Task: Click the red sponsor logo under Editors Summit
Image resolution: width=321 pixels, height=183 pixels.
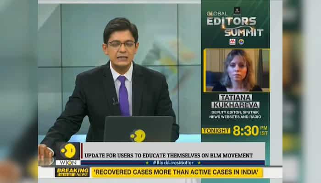Action: pyautogui.click(x=232, y=42)
